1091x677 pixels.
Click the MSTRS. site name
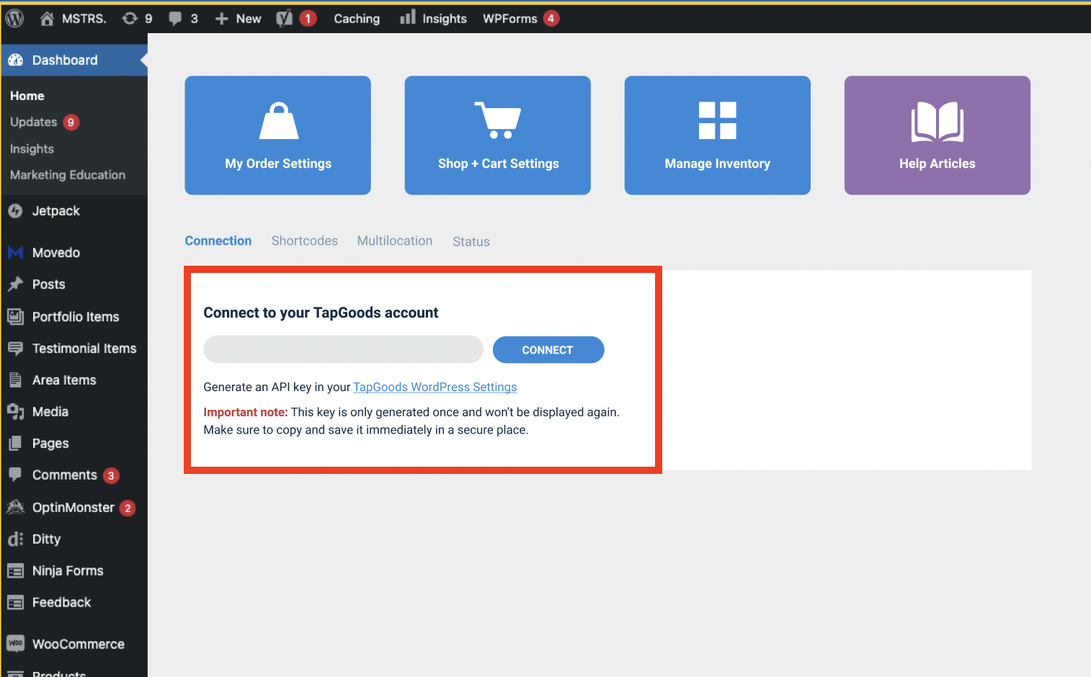click(84, 19)
